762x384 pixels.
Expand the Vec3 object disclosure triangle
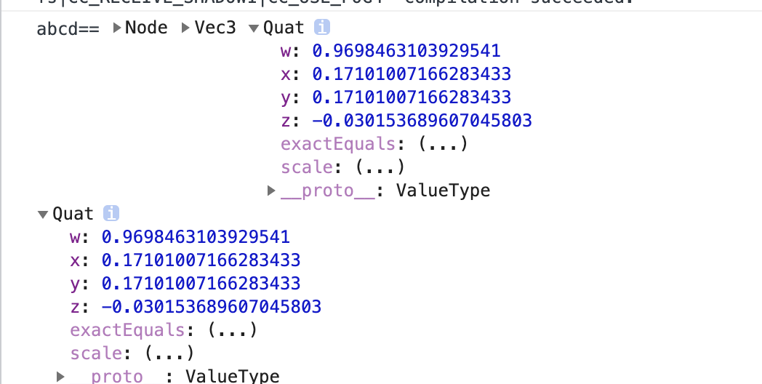click(188, 28)
